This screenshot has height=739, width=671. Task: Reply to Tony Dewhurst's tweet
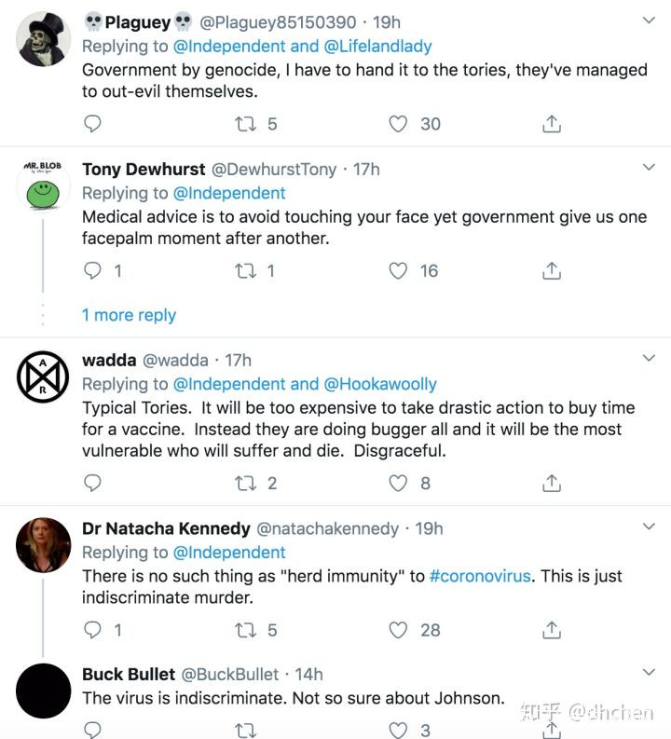click(92, 270)
